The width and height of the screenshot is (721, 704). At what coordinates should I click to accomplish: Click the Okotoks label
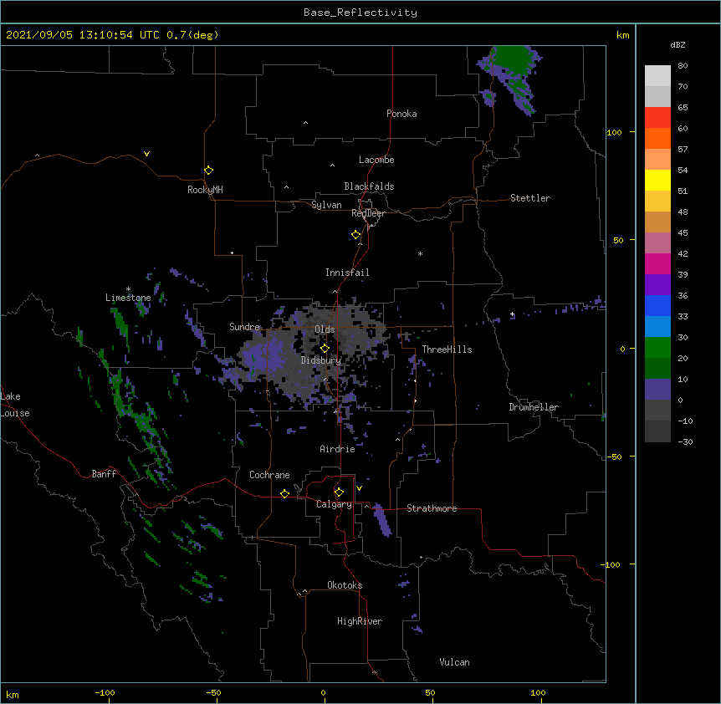pyautogui.click(x=345, y=585)
